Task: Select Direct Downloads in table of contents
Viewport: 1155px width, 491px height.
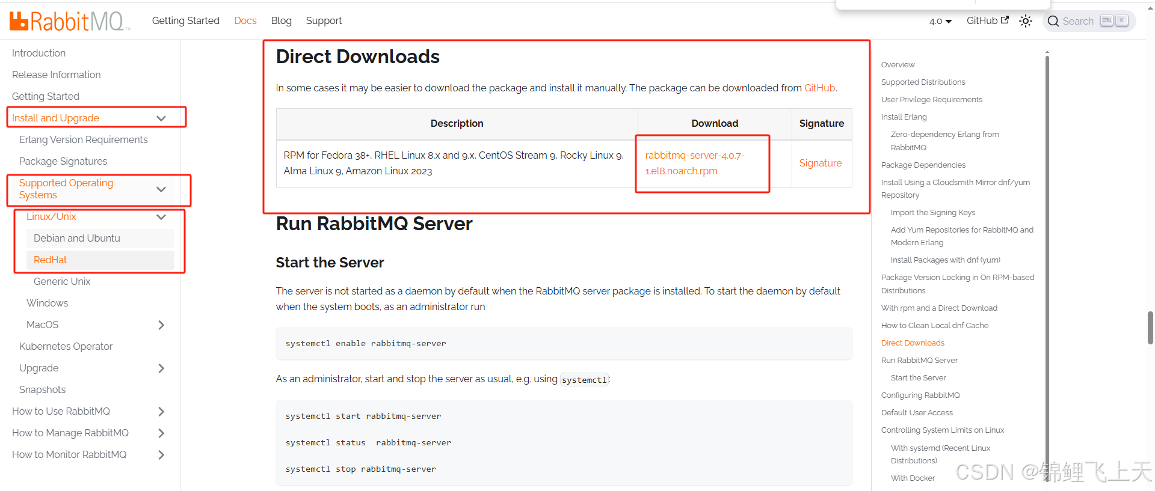Action: [913, 343]
